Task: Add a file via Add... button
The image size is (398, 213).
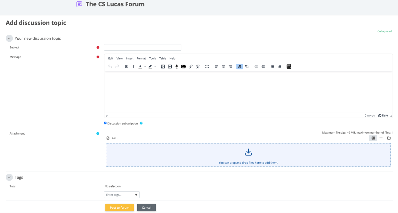Action: [112, 138]
